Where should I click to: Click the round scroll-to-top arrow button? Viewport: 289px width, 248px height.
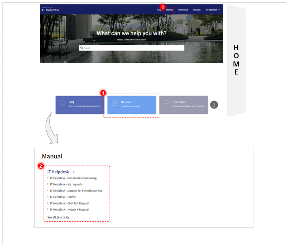tap(214, 105)
